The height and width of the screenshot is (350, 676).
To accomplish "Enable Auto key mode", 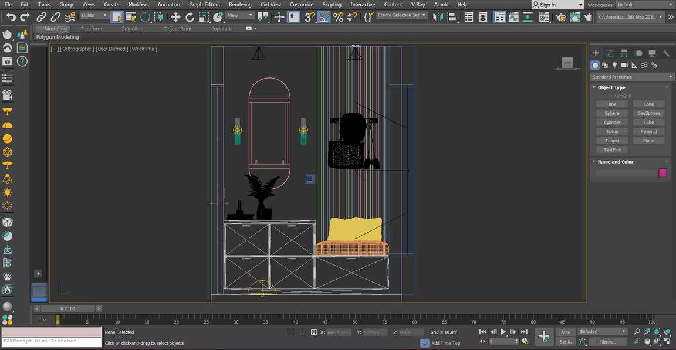I will (x=565, y=332).
